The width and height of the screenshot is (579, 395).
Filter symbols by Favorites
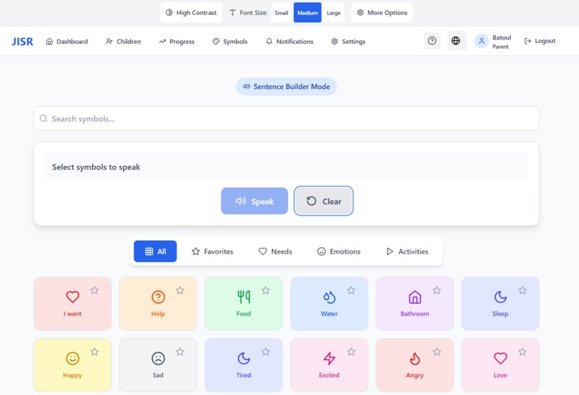213,251
